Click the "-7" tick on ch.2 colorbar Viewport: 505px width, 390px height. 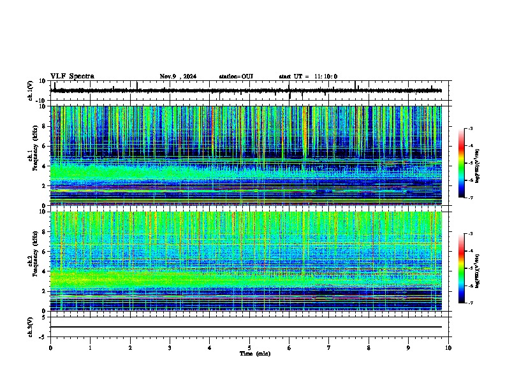click(471, 303)
